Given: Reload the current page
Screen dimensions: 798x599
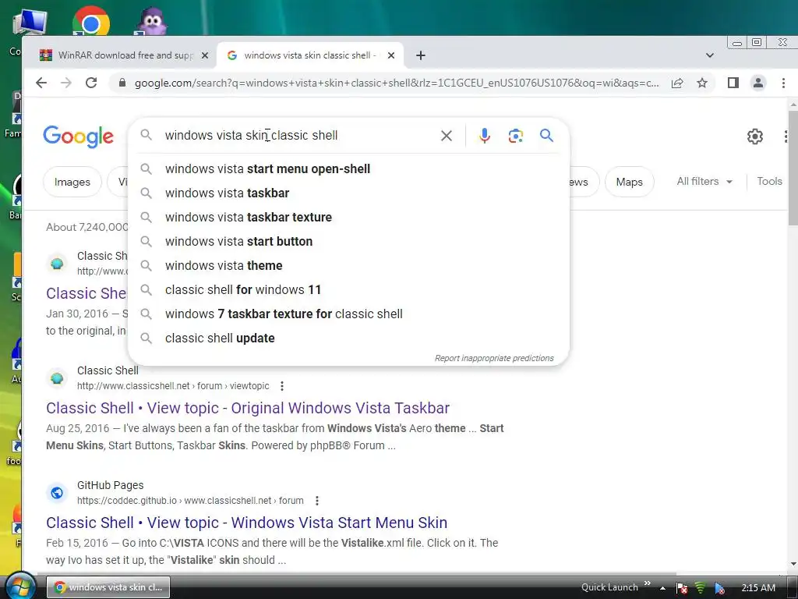Looking at the screenshot, I should coord(91,83).
